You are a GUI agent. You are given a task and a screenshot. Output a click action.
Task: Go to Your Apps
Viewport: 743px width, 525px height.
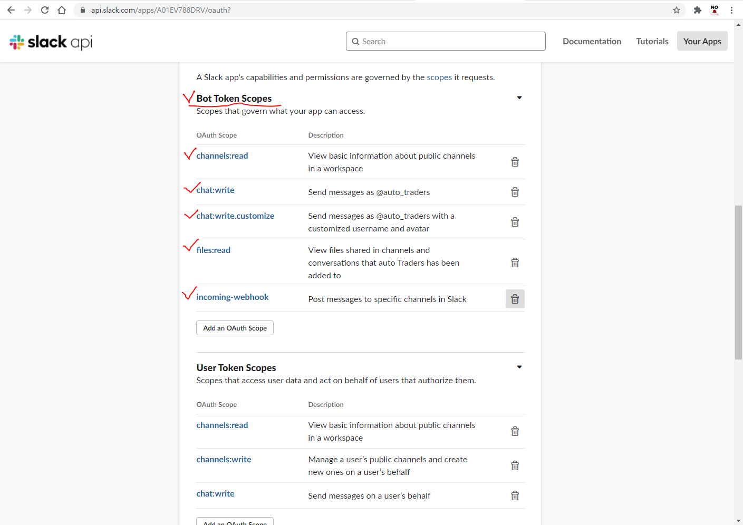702,41
